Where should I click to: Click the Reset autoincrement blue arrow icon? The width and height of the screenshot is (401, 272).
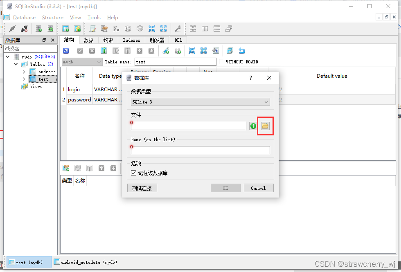242,51
